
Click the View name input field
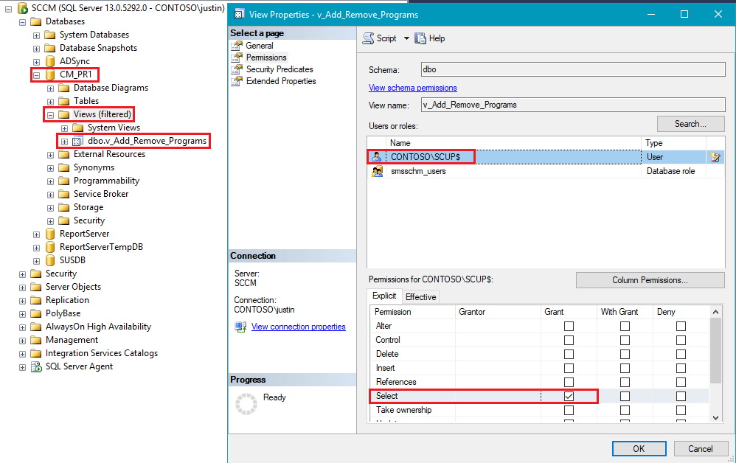coord(573,105)
